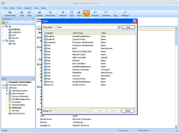
Task: Click the Processes gear icon
Action: tap(10, 102)
